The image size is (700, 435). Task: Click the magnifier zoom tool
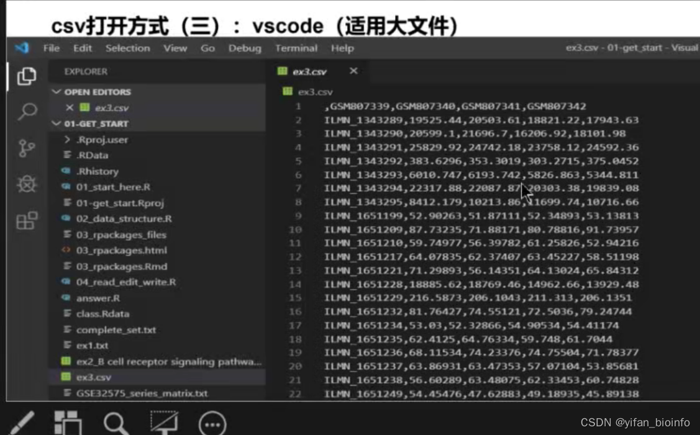(116, 423)
